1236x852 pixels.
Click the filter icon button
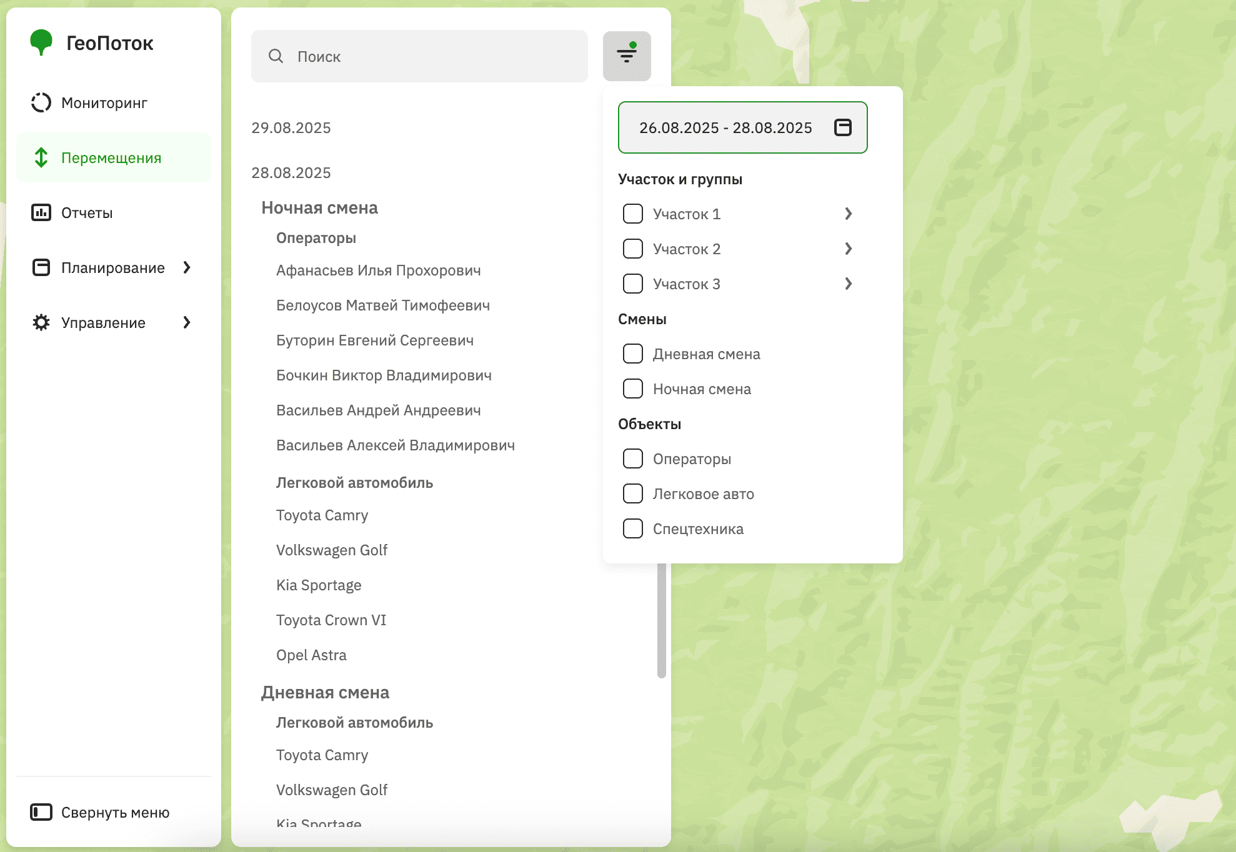click(x=626, y=56)
